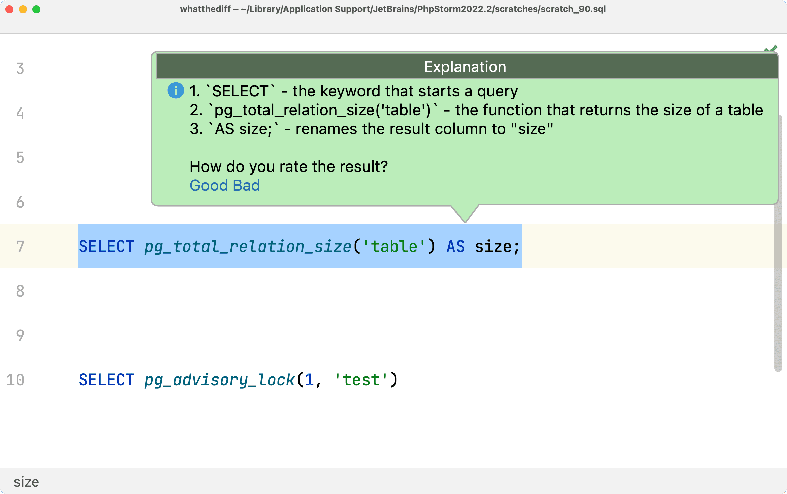Click the pg_total_relation_size function name
The image size is (787, 494).
tap(248, 247)
